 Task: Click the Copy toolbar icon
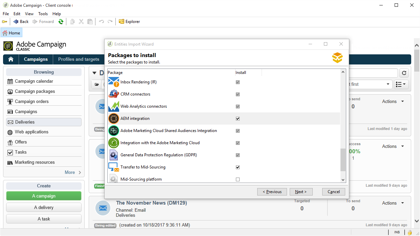point(72,22)
